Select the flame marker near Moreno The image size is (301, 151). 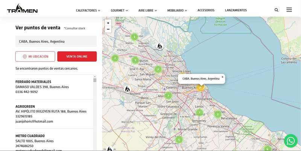(128, 89)
